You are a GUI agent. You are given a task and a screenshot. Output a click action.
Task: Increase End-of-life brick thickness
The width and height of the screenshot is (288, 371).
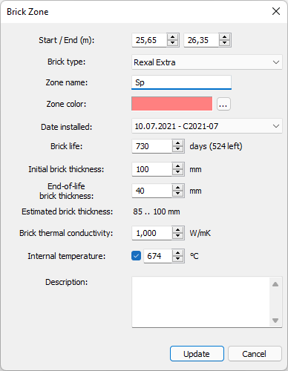pyautogui.click(x=177, y=188)
